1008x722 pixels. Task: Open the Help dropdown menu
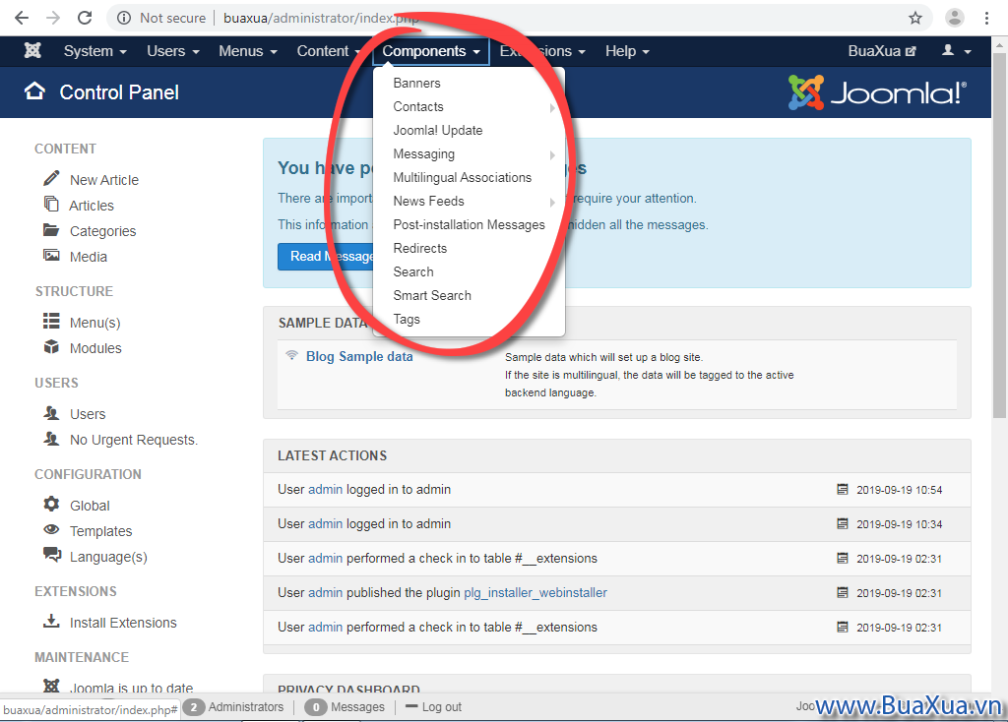[627, 51]
